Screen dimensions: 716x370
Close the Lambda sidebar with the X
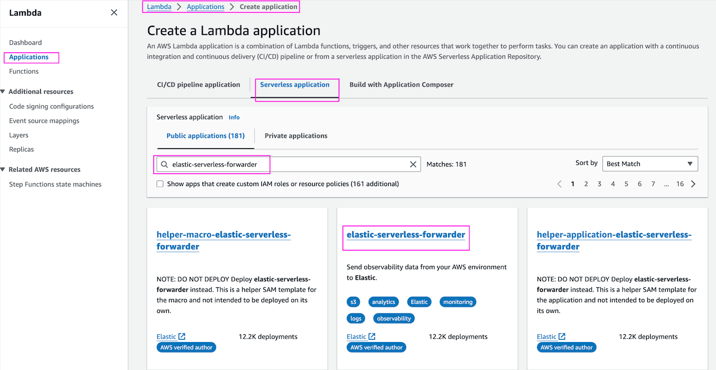(x=114, y=12)
